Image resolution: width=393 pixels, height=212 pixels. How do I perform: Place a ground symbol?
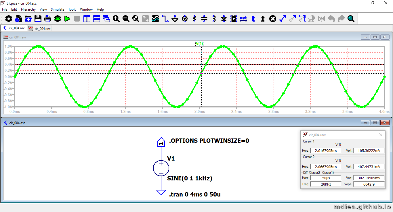pyautogui.click(x=175, y=19)
